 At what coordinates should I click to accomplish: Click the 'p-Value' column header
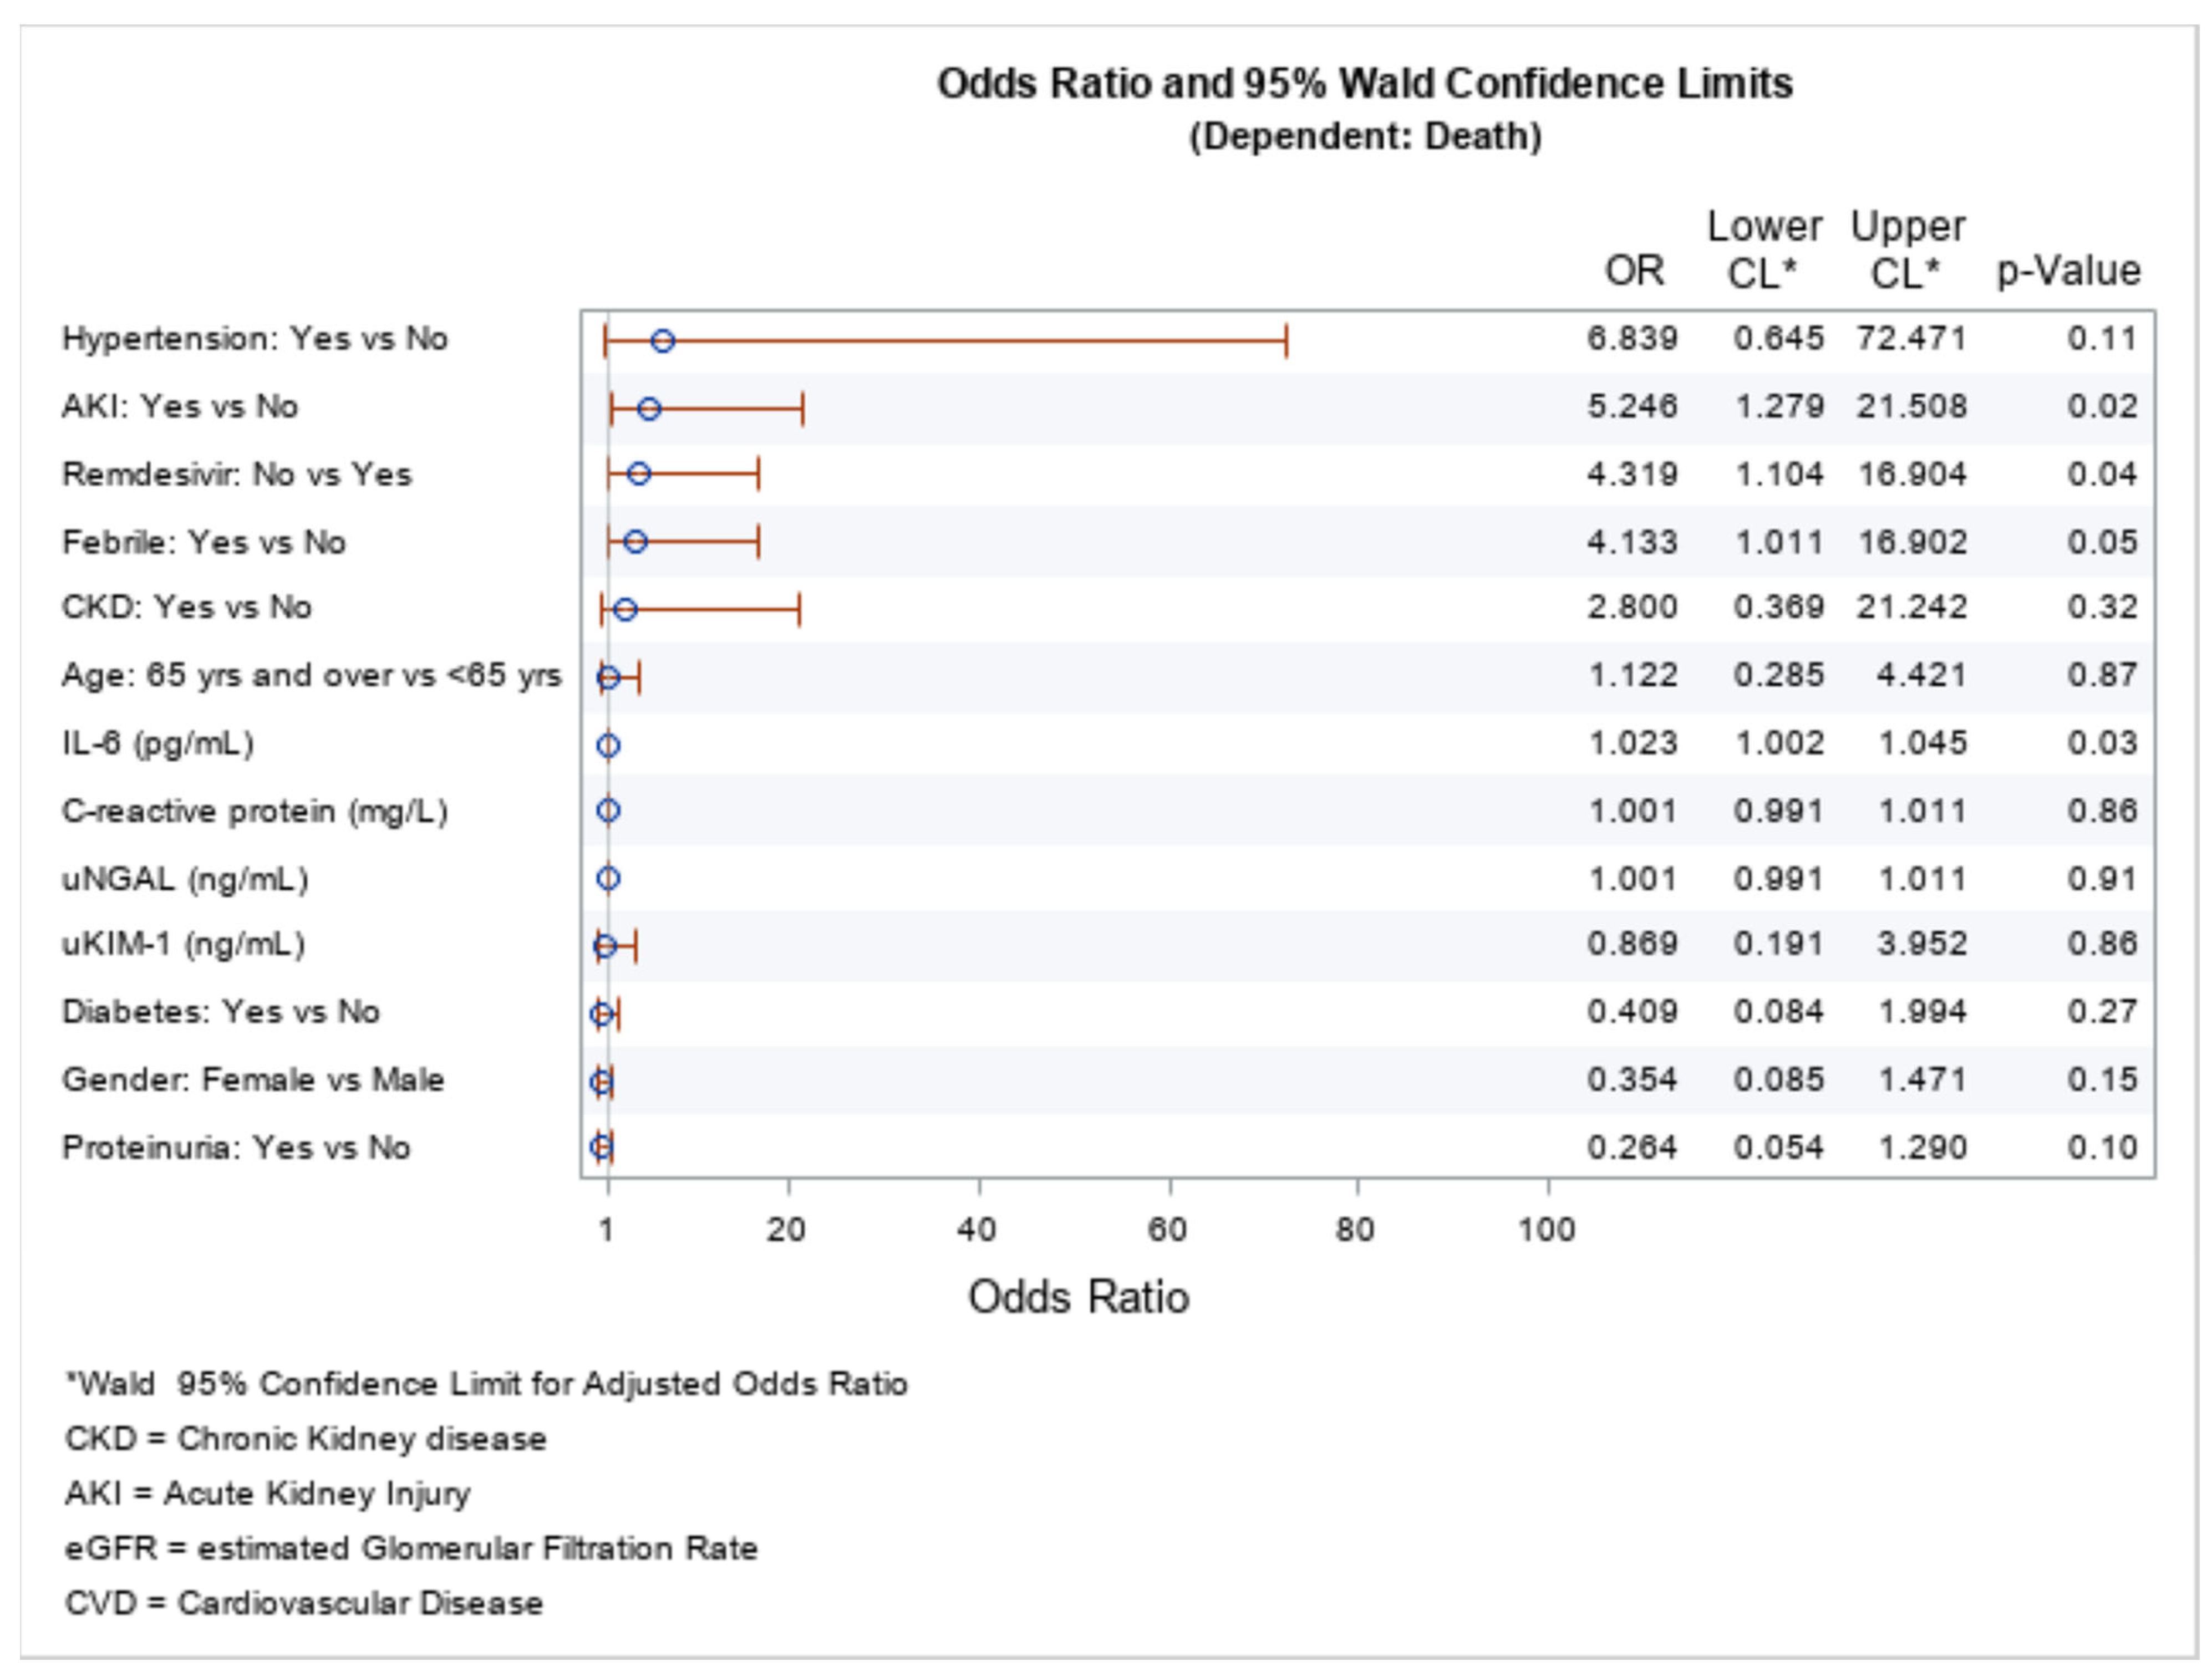click(x=2068, y=271)
